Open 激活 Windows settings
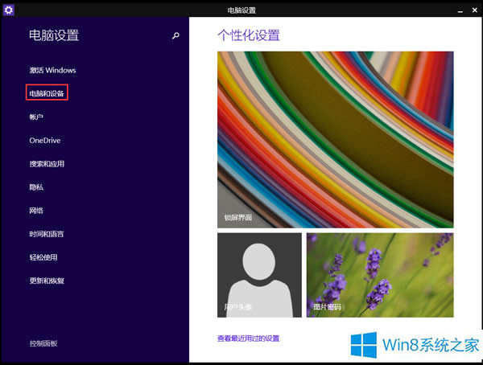Image resolution: width=483 pixels, height=365 pixels. pos(52,70)
